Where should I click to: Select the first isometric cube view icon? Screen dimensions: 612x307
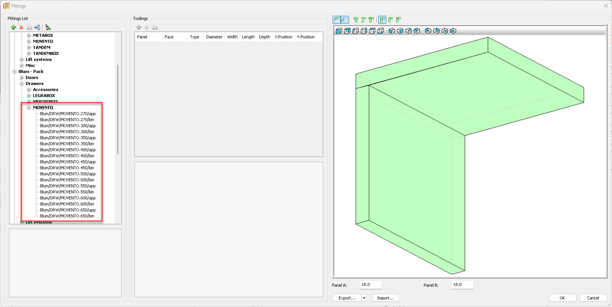pyautogui.click(x=392, y=31)
